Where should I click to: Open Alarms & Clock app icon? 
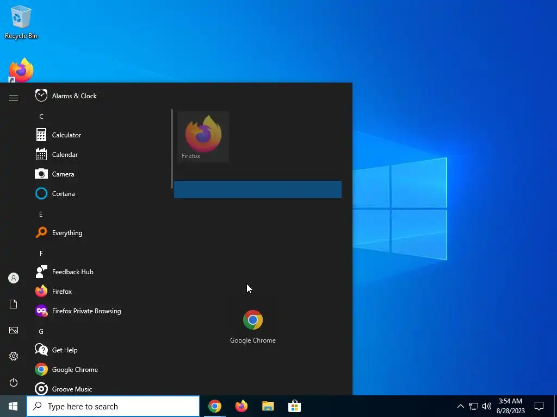point(41,96)
